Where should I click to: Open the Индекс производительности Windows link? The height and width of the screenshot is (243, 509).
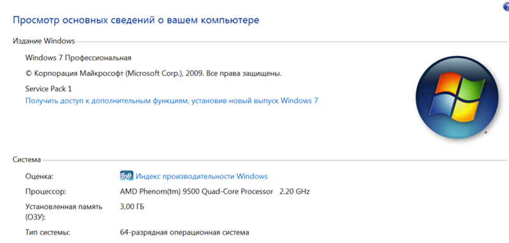click(202, 176)
